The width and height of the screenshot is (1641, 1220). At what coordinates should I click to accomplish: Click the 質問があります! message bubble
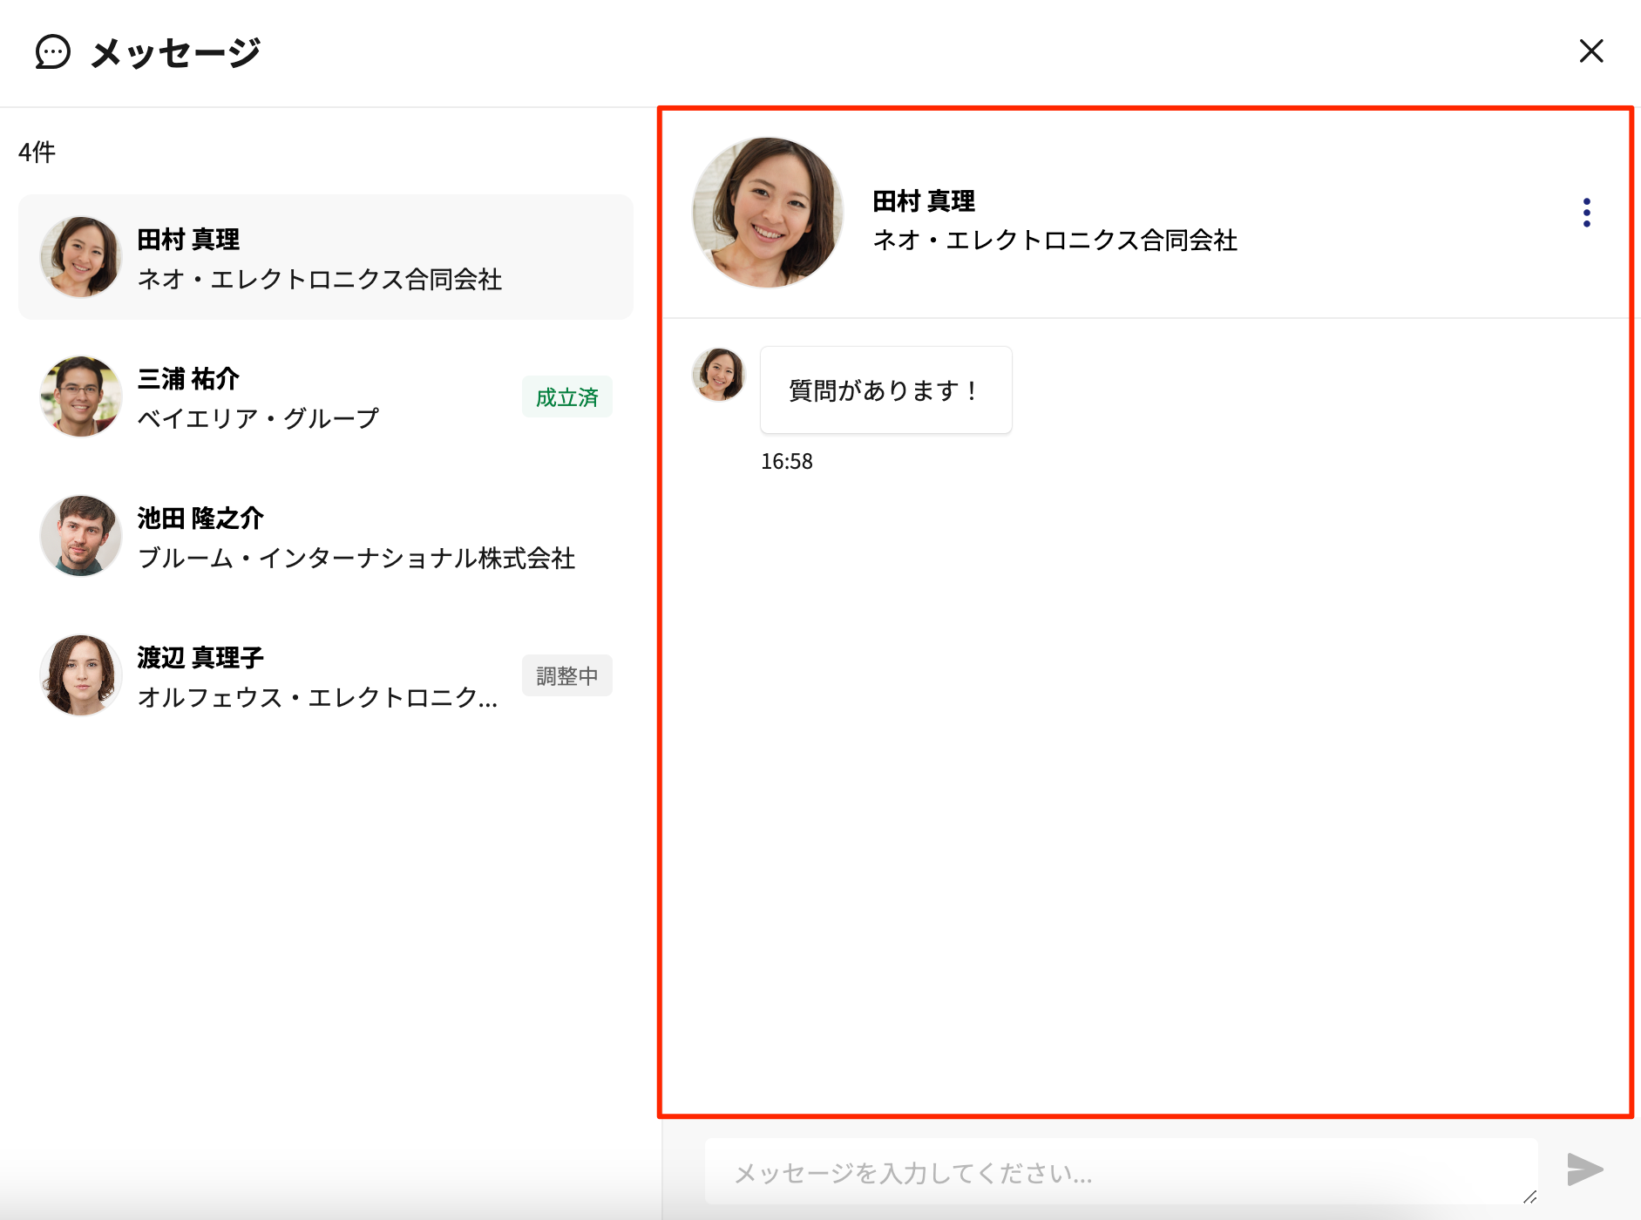pyautogui.click(x=885, y=390)
